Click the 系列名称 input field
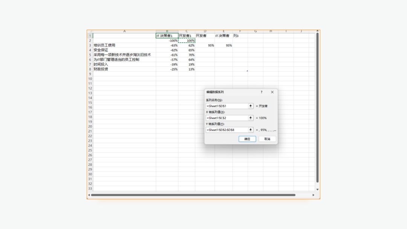407x229 pixels. click(226, 106)
